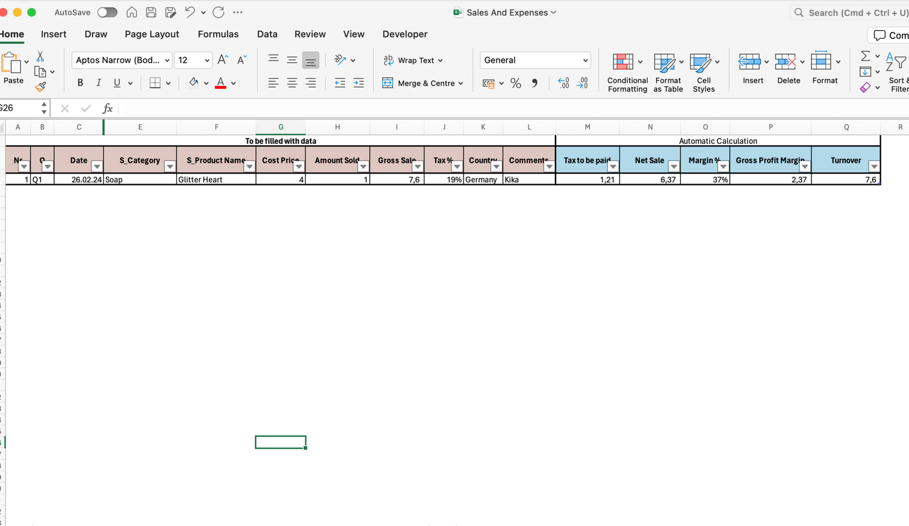Expand the font size dropdown

[x=207, y=60]
